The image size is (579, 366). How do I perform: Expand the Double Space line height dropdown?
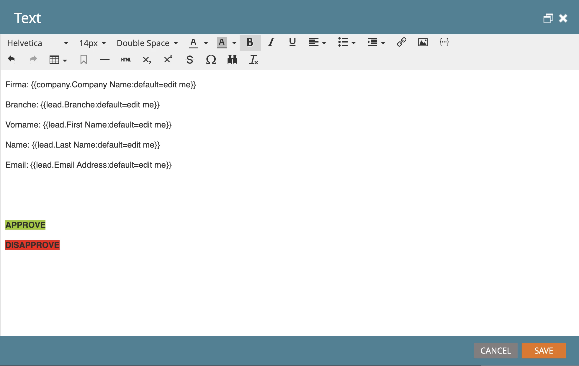click(147, 43)
